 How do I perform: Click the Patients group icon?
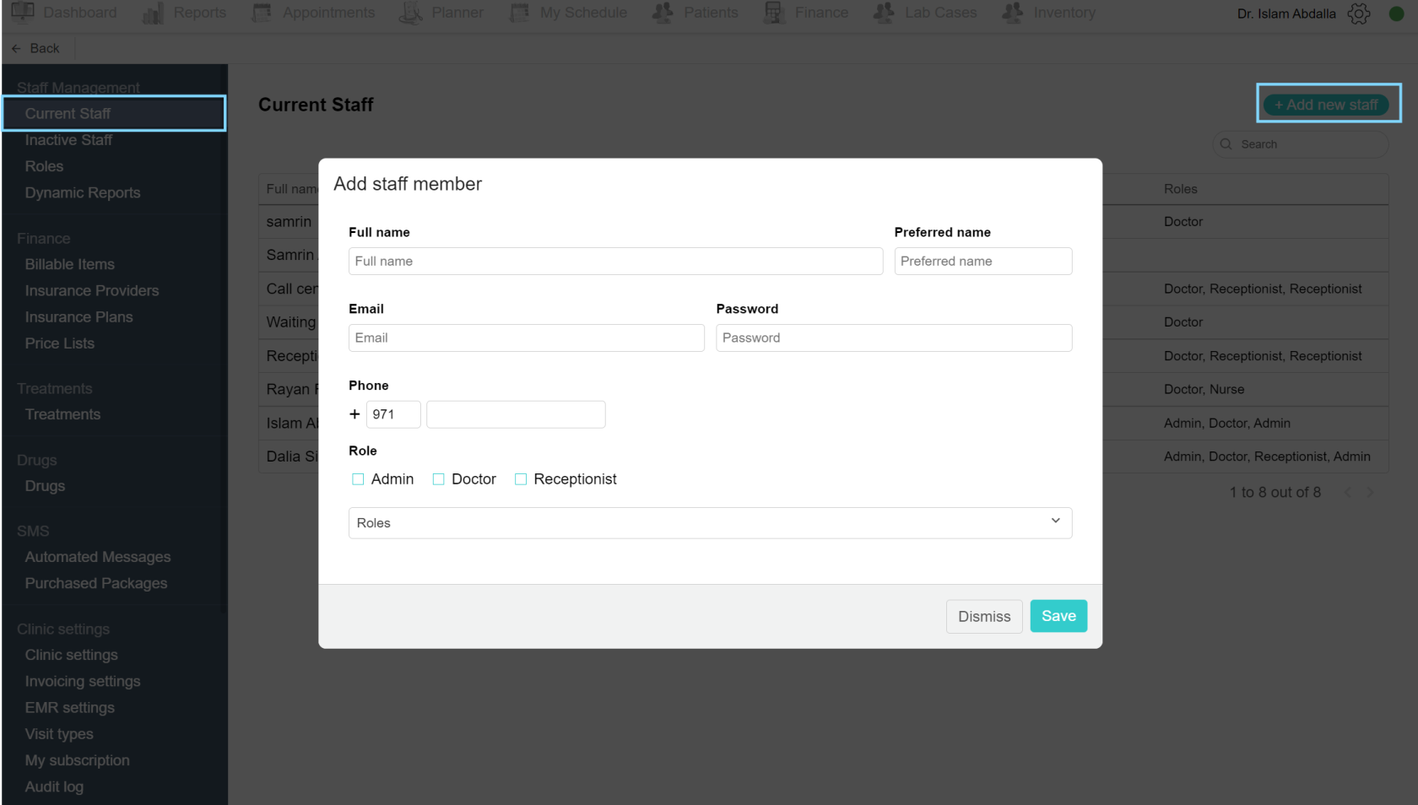tap(663, 13)
